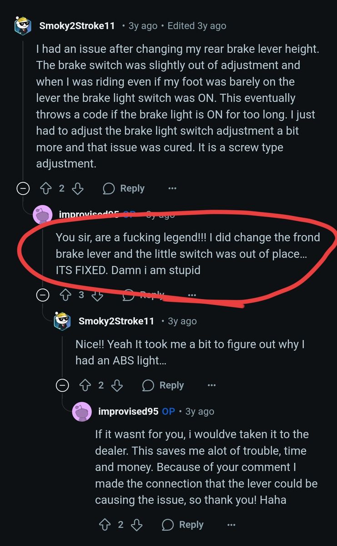Screen dimensions: 337x546
Task: Open more options on ABS light reply
Action: tap(211, 385)
